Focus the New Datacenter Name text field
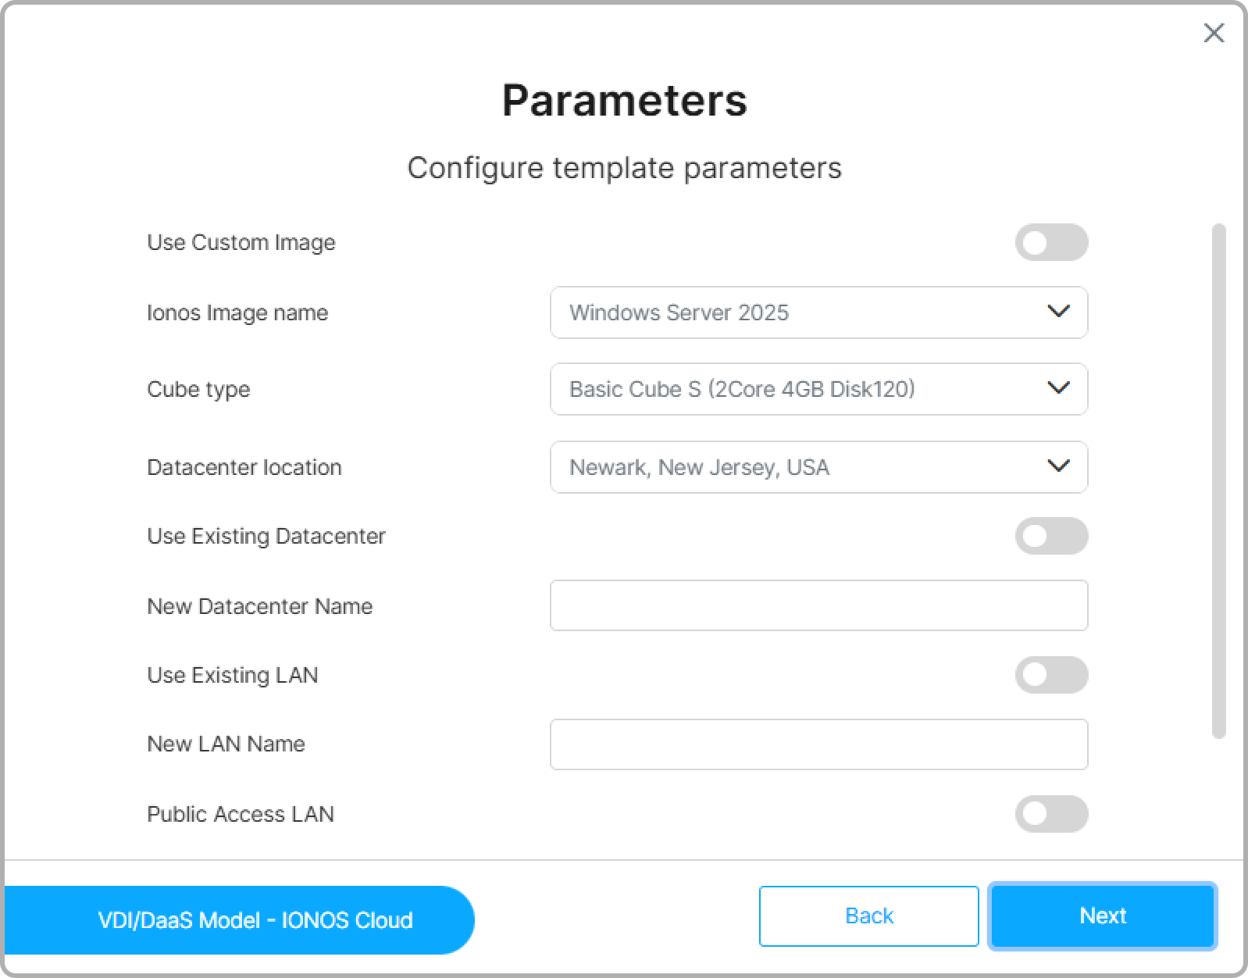The width and height of the screenshot is (1248, 978). coord(818,605)
